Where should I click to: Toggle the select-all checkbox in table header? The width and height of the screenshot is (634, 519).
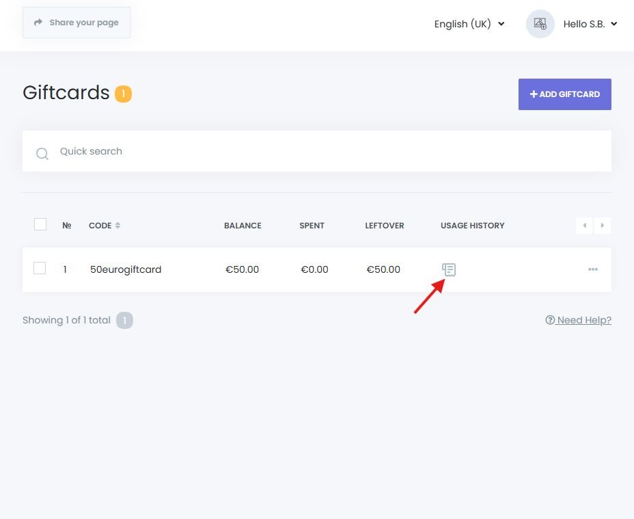[x=40, y=224]
